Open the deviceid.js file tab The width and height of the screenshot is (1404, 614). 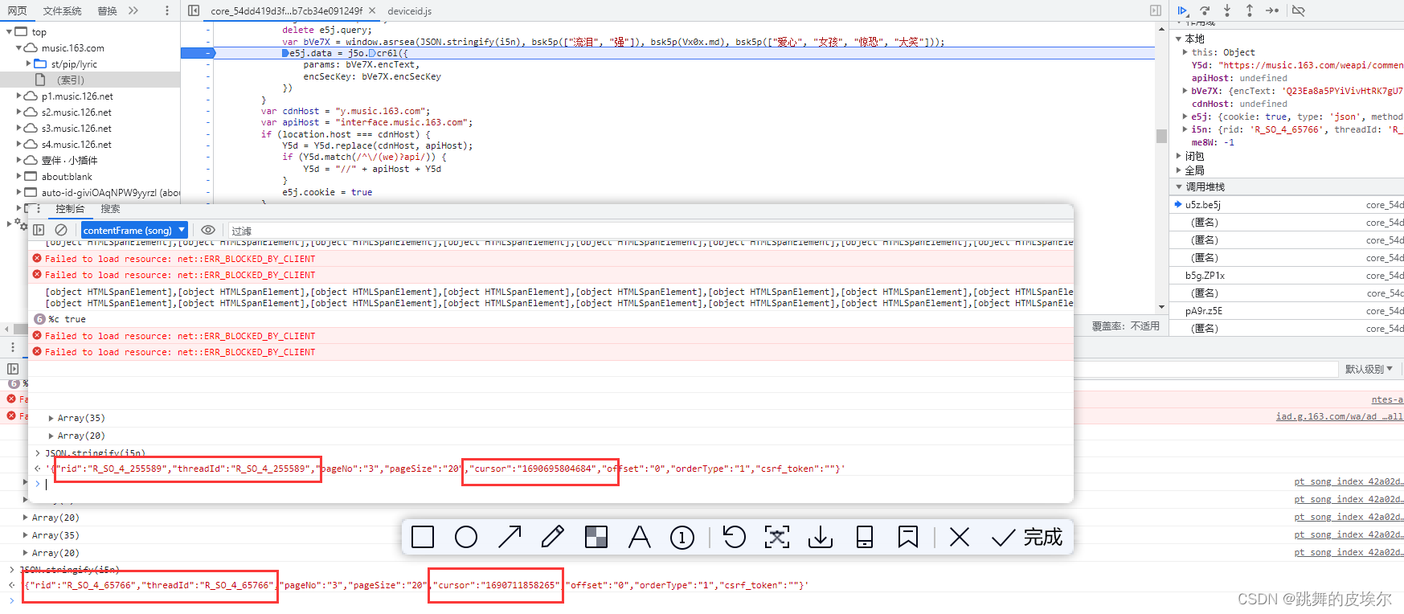pyautogui.click(x=410, y=10)
